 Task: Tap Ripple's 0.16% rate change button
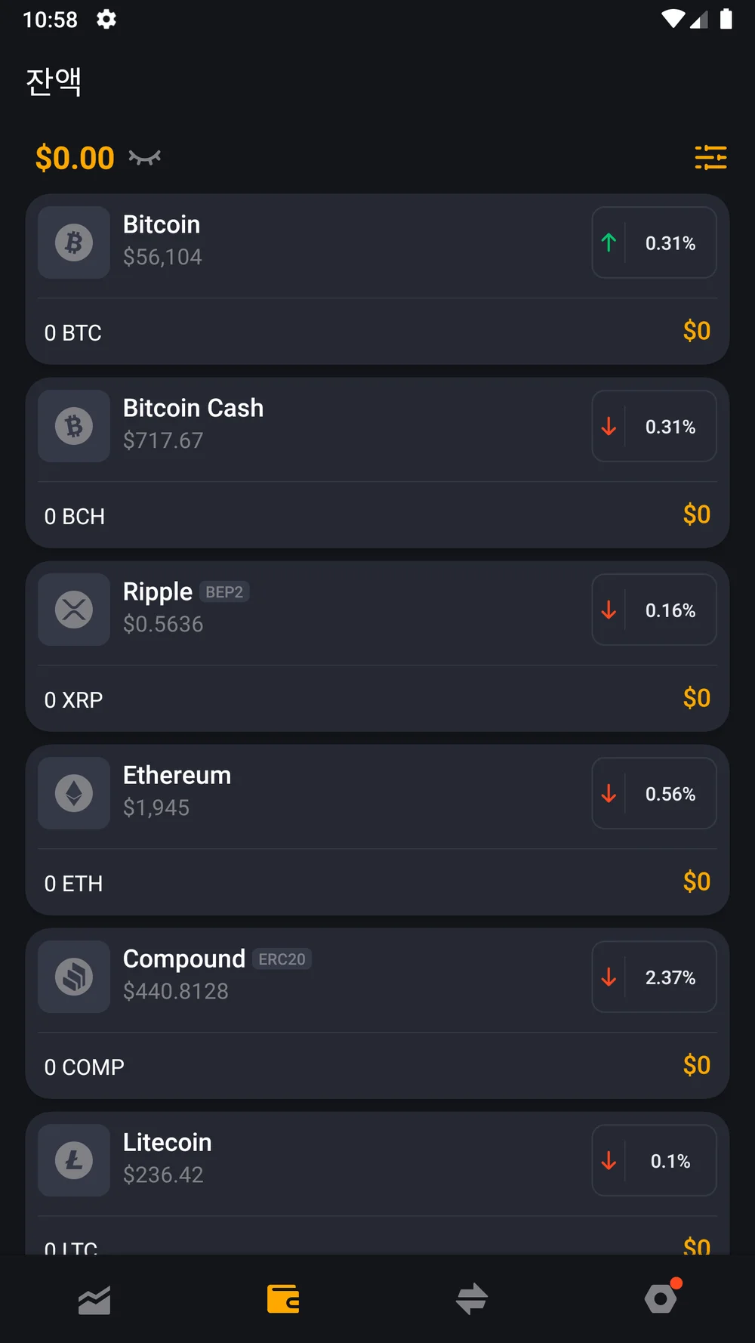click(654, 610)
